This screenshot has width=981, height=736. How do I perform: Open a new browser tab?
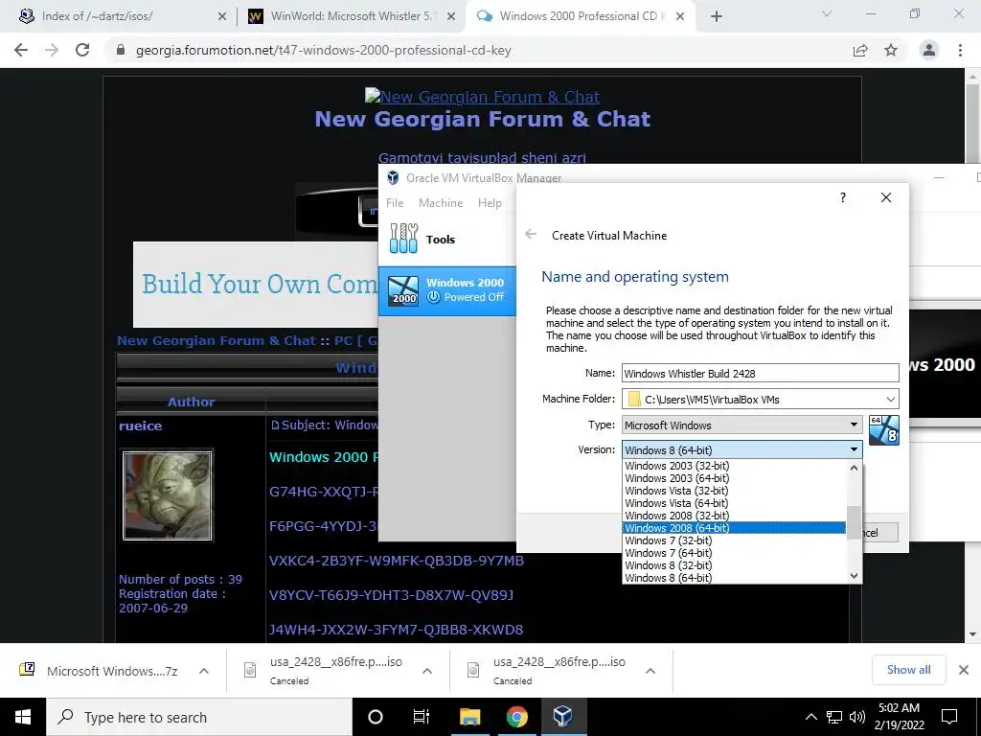pos(717,16)
